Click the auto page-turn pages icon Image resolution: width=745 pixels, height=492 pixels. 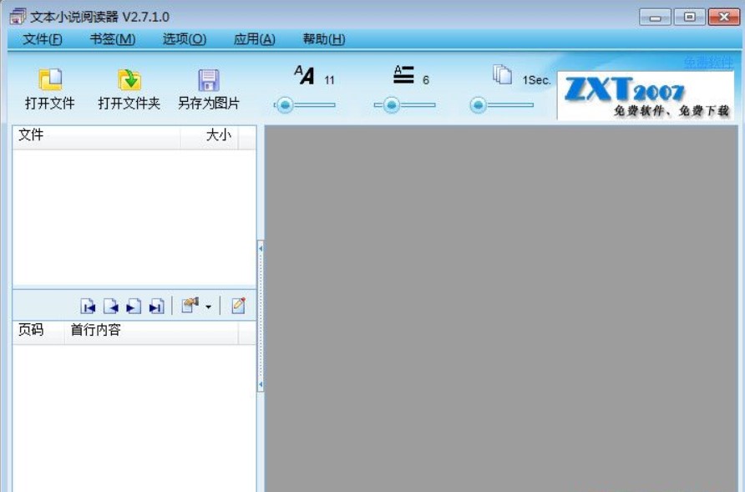tap(502, 74)
